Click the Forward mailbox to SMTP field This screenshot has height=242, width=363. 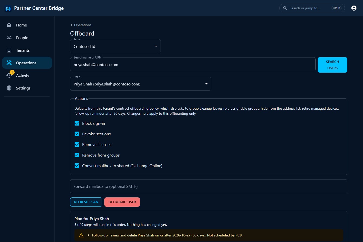(209, 186)
